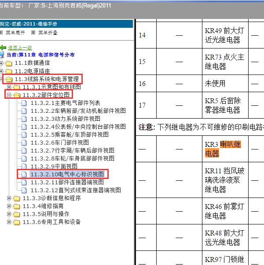264x265 pixels.
Task: Expand the 11.3.5说明与操作 node
Action: coord(9,214)
